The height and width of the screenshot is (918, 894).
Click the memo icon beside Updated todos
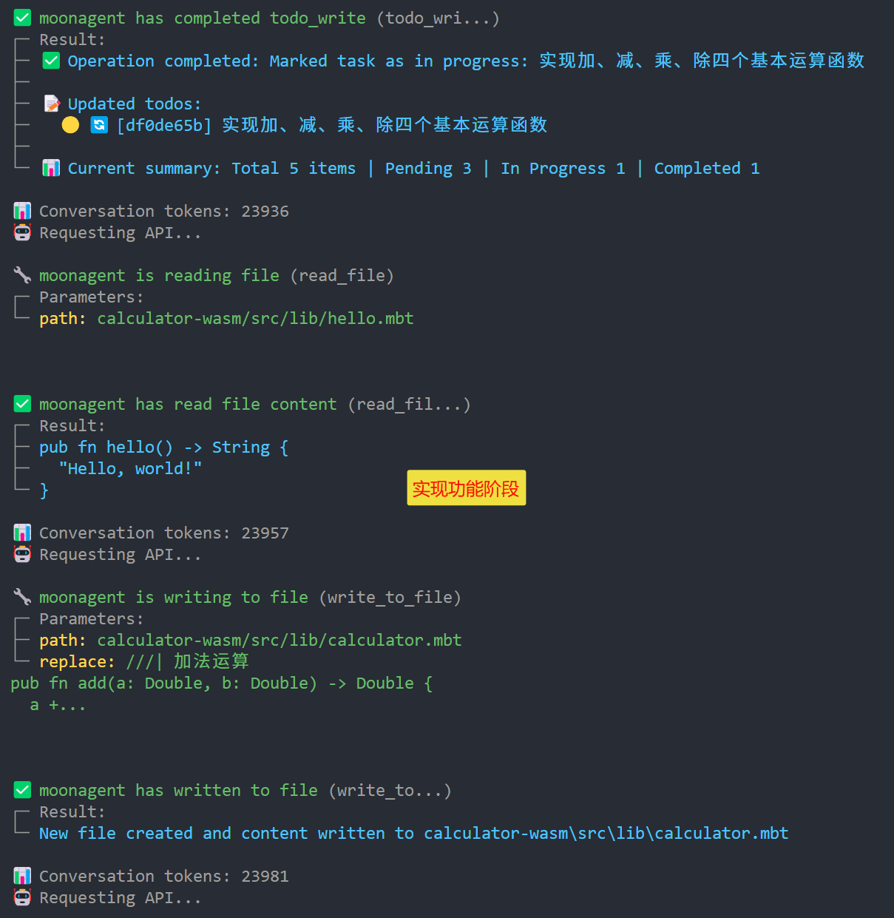[51, 104]
